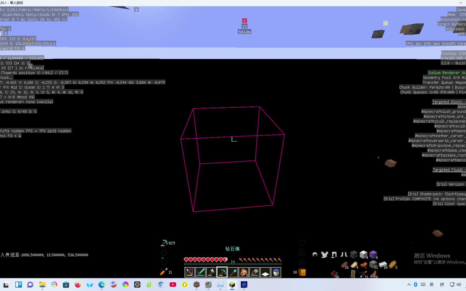The width and height of the screenshot is (466, 291).
Task: Click the sweet berries stack of 30
Action: click(335, 274)
